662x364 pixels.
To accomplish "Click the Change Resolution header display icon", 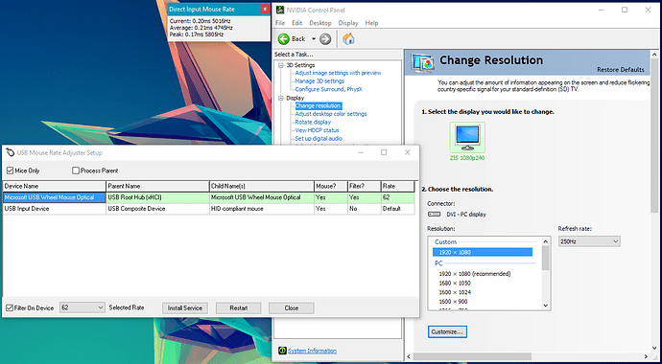I will (x=422, y=64).
